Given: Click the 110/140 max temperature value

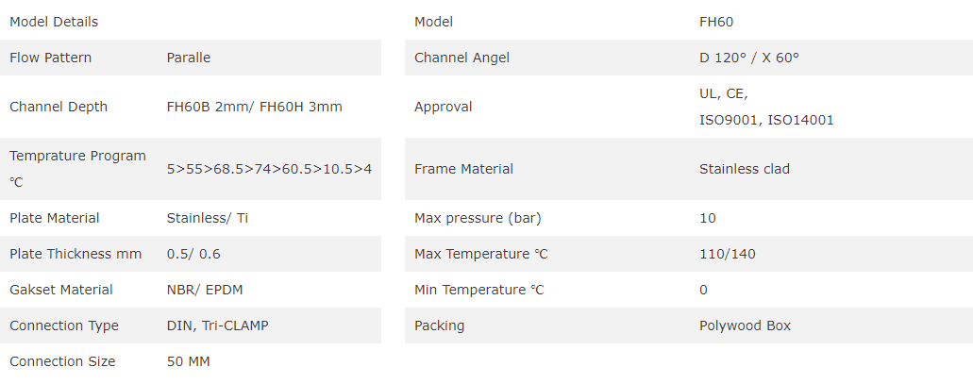Looking at the screenshot, I should coord(728,254).
